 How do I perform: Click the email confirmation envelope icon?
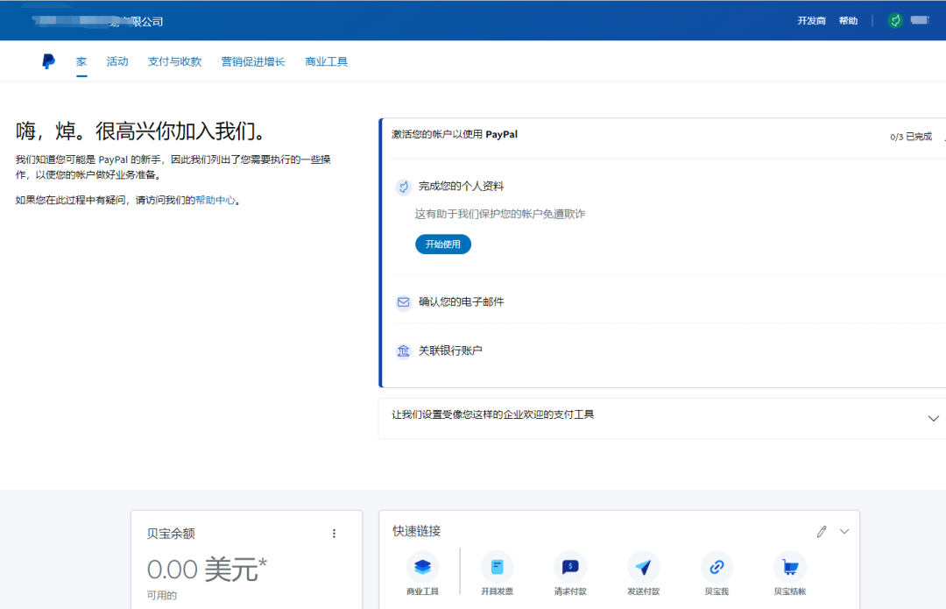coord(403,302)
